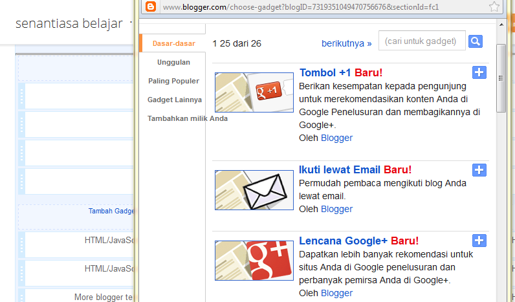515x302 pixels.
Task: Click the gadget search magnifier button
Action: (x=476, y=41)
